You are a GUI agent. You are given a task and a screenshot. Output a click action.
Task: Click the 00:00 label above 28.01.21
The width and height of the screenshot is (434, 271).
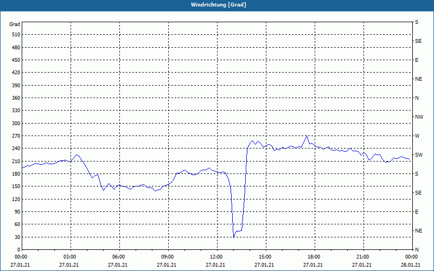click(x=411, y=257)
